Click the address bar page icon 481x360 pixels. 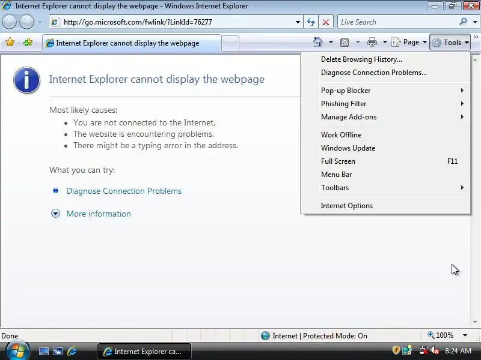tap(55, 22)
